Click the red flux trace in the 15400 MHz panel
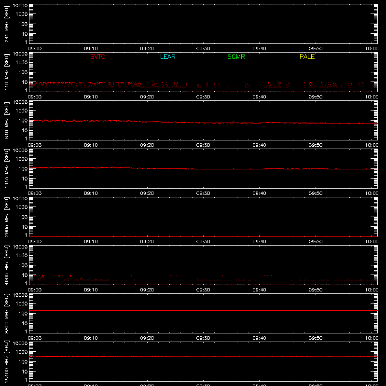This screenshot has height=386, width=386. [x=203, y=356]
